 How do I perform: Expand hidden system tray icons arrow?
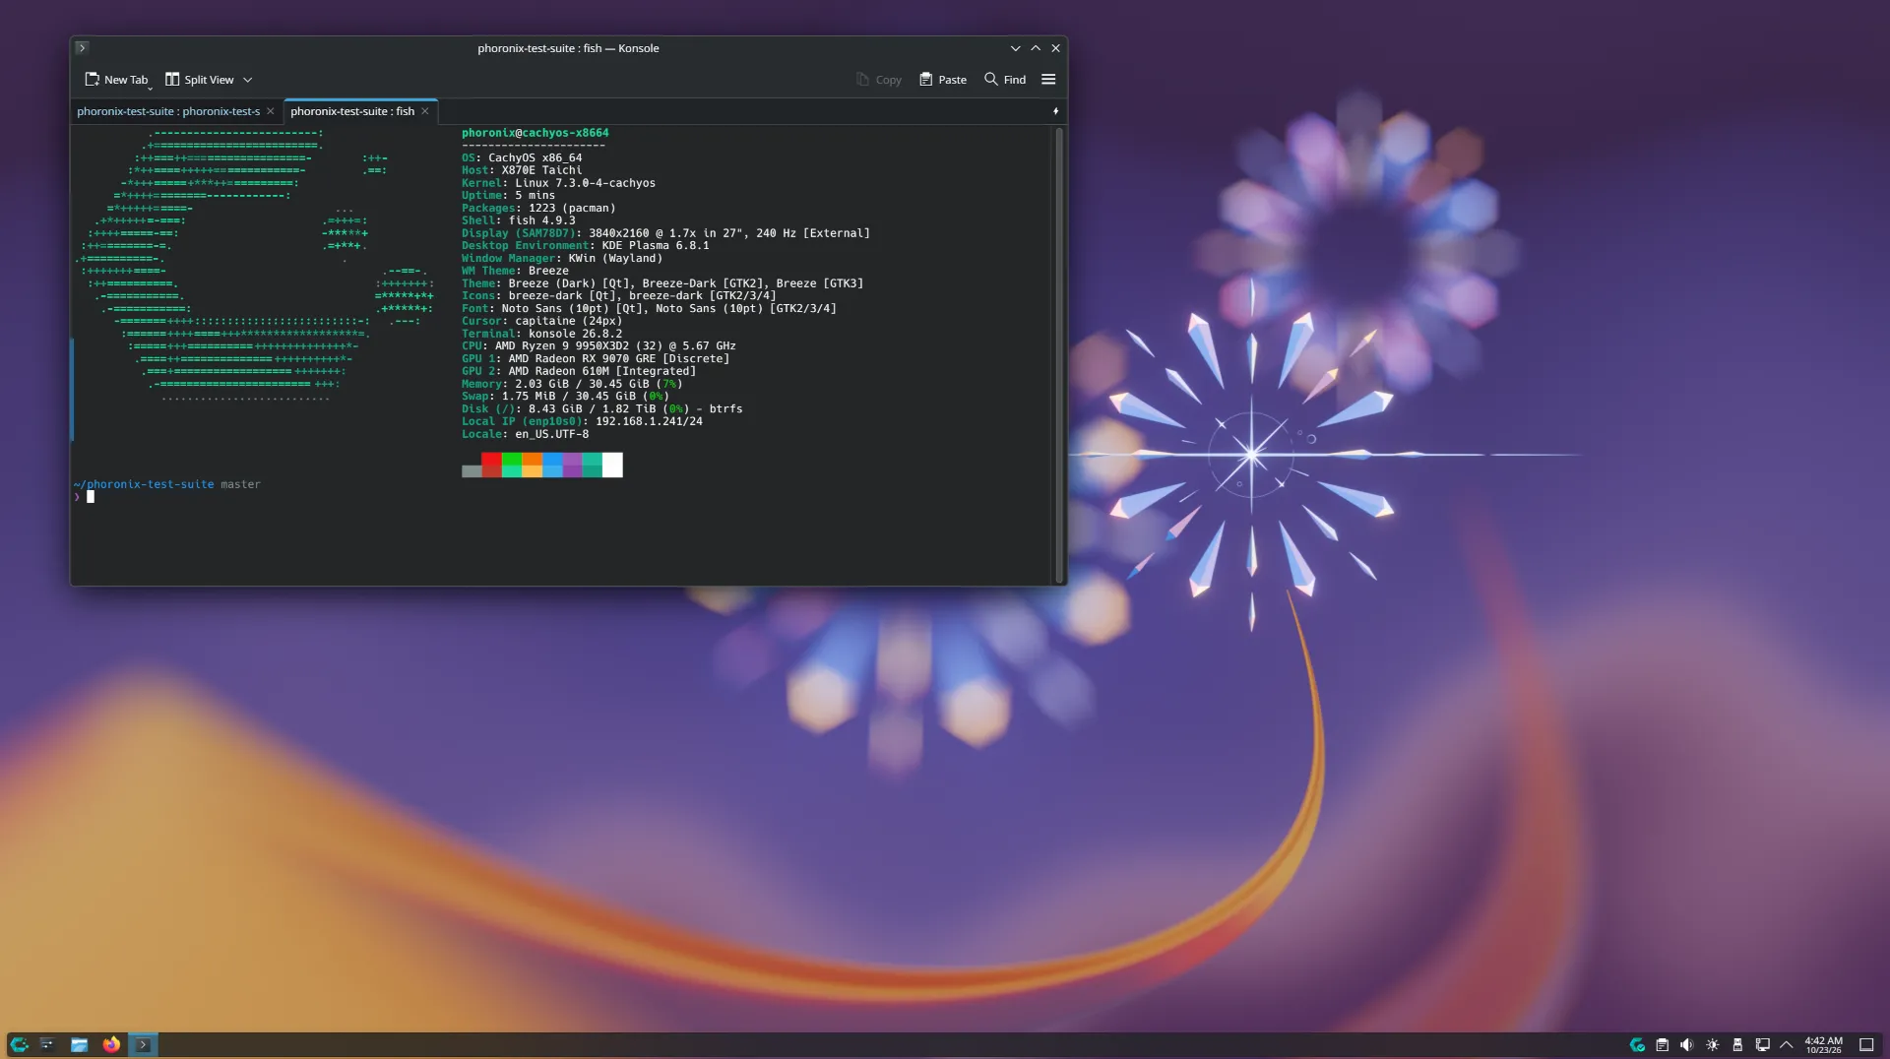pyautogui.click(x=1787, y=1045)
